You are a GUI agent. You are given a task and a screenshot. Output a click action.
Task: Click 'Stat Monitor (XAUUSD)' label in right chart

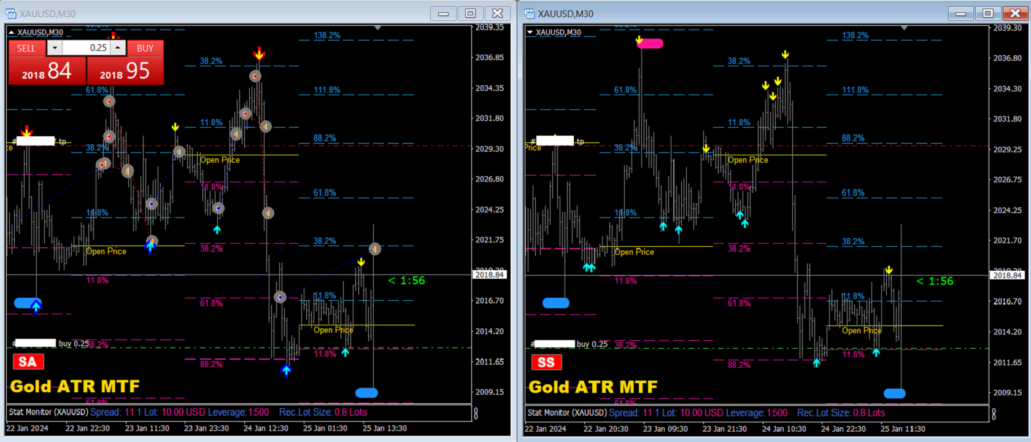pyautogui.click(x=567, y=413)
